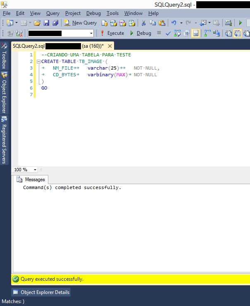Click the Change Connection icon
Viewport: 250px width, 306px height.
tap(19, 33)
